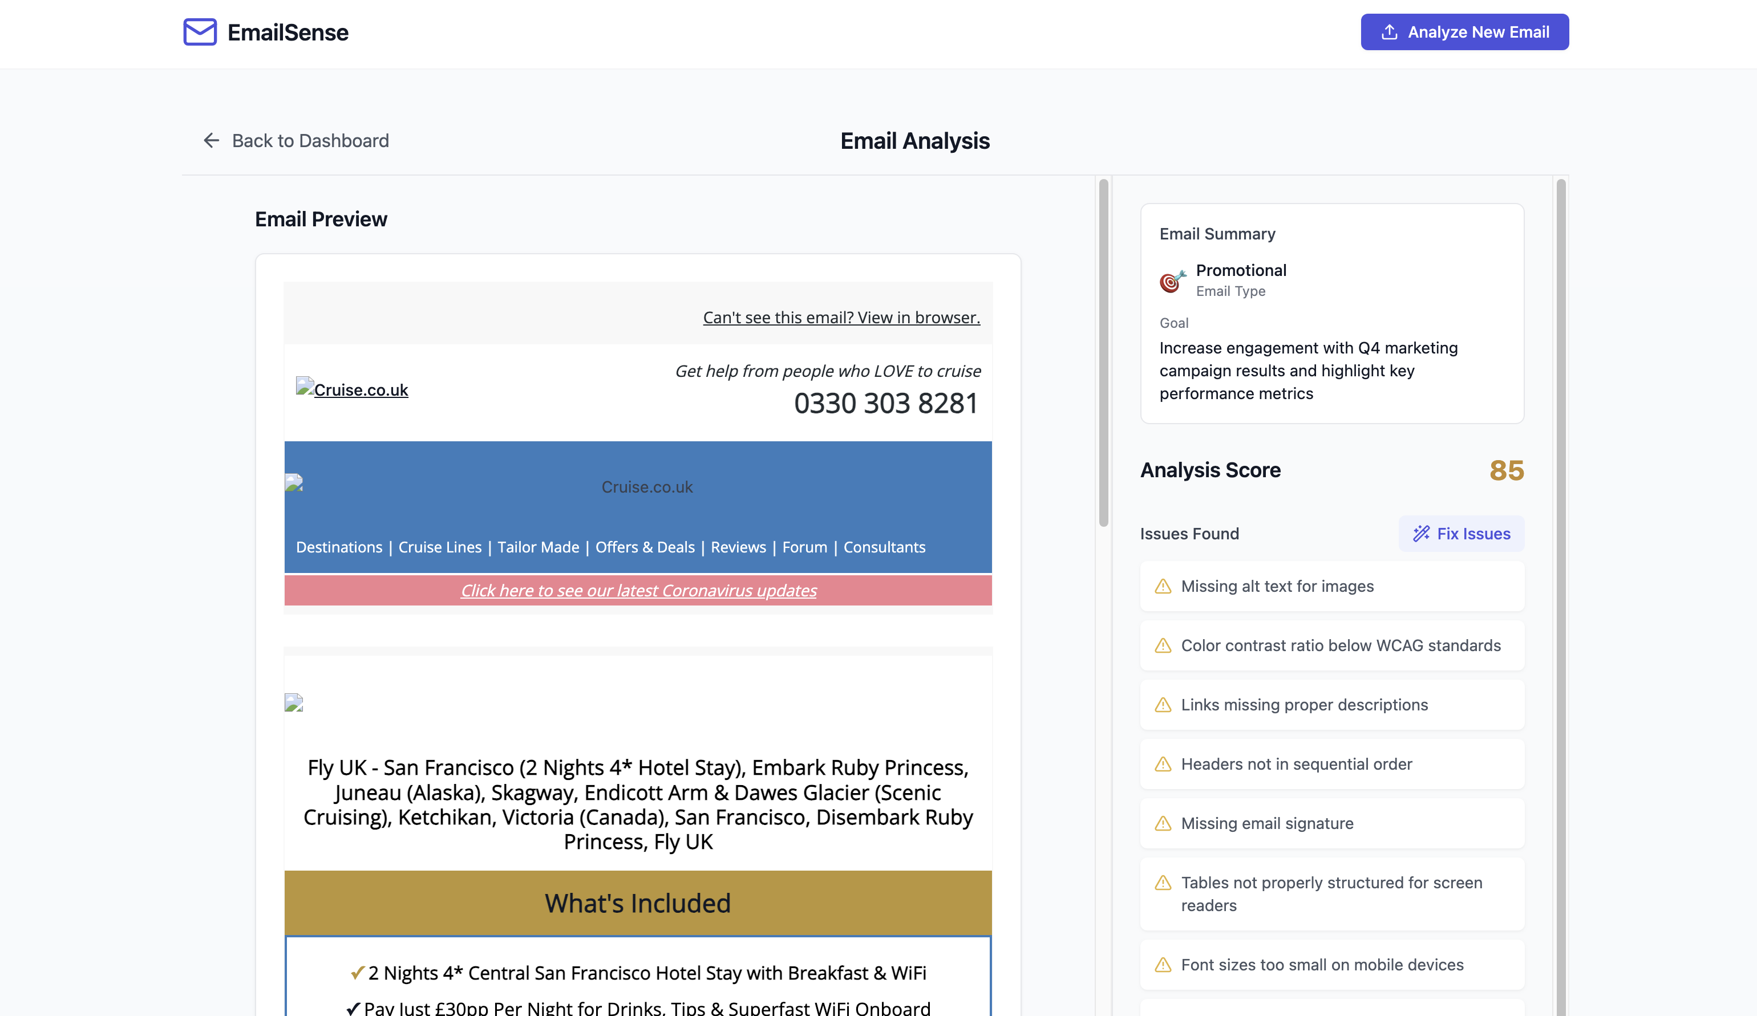Open Tailor Made in email nav

[539, 547]
